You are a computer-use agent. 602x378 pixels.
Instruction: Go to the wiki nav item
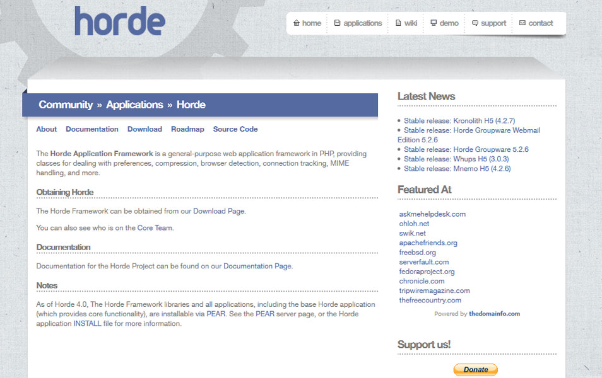tap(406, 23)
